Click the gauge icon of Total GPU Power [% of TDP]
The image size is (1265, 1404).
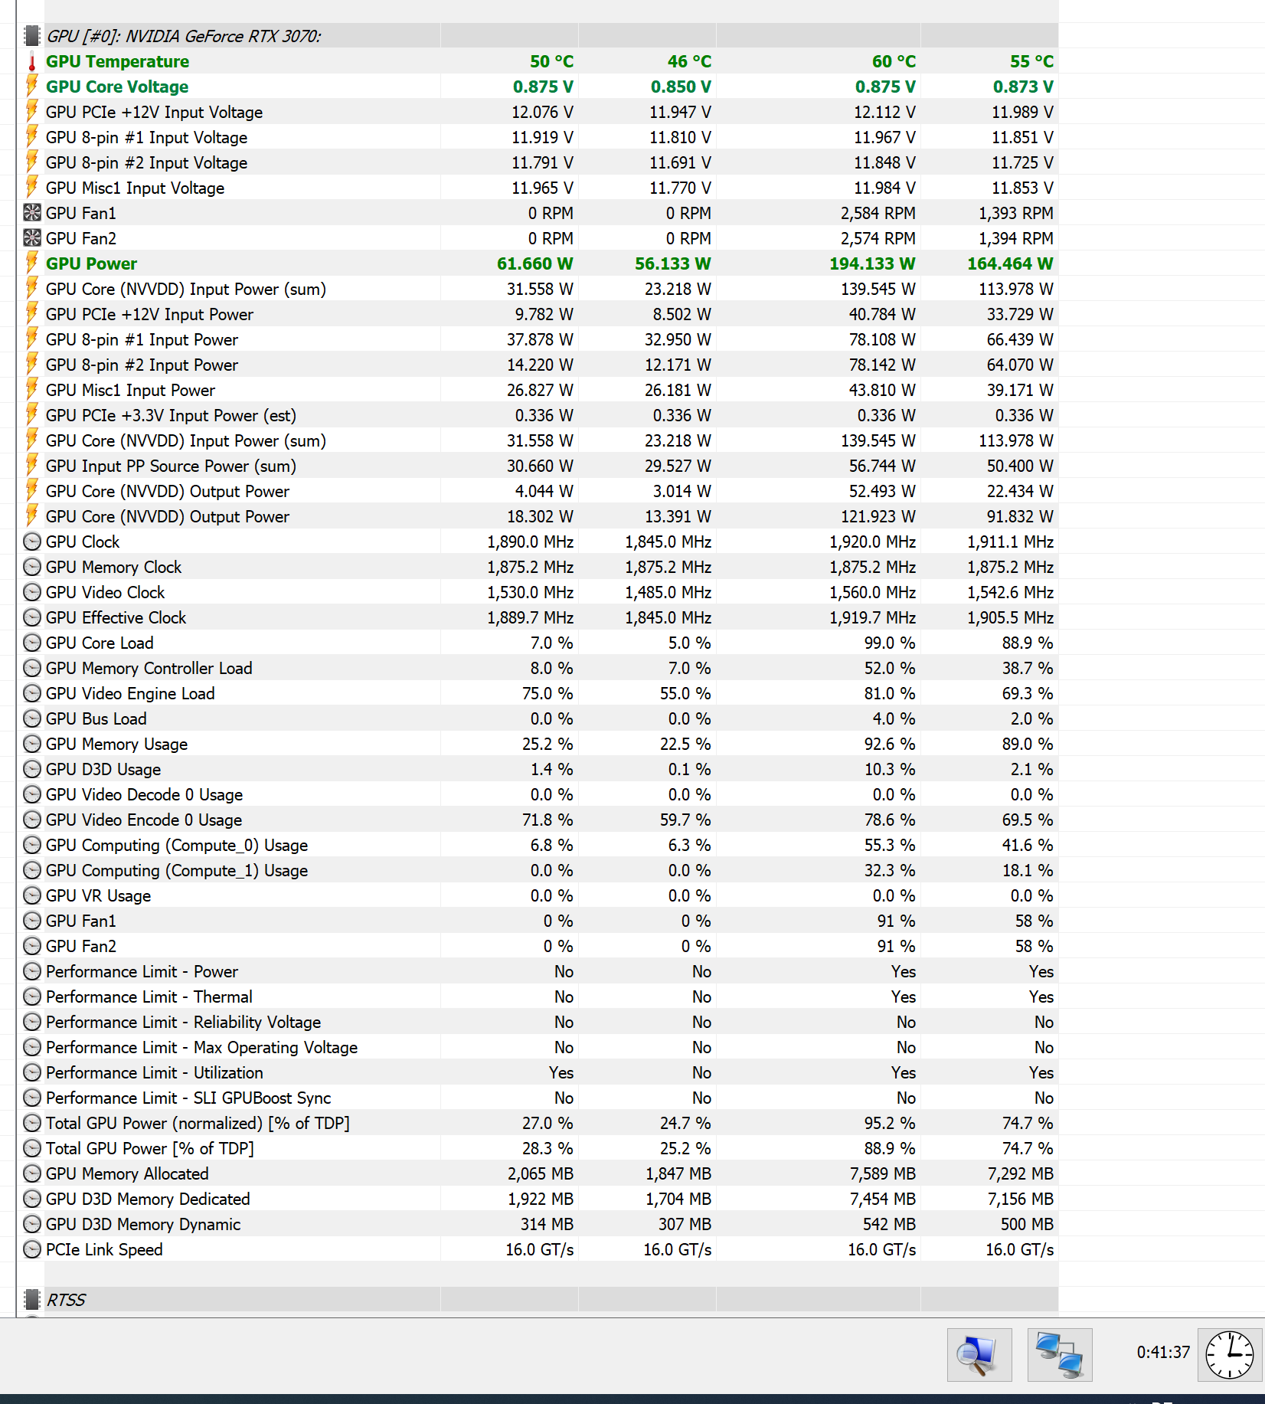point(32,1148)
